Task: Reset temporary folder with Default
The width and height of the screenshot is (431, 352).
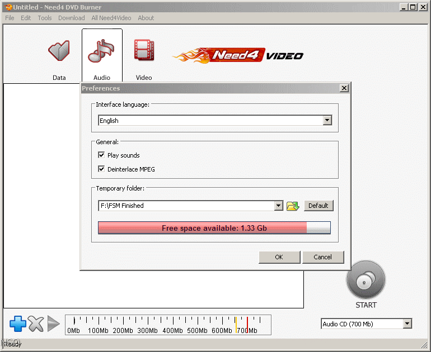Action: [x=318, y=206]
